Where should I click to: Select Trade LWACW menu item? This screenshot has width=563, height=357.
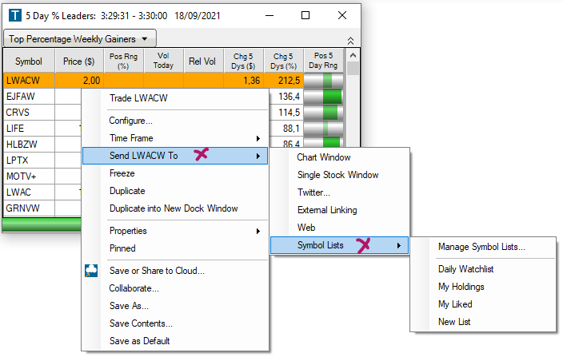pos(138,98)
